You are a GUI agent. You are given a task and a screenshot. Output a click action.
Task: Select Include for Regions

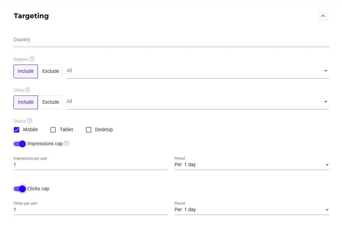[x=26, y=71]
